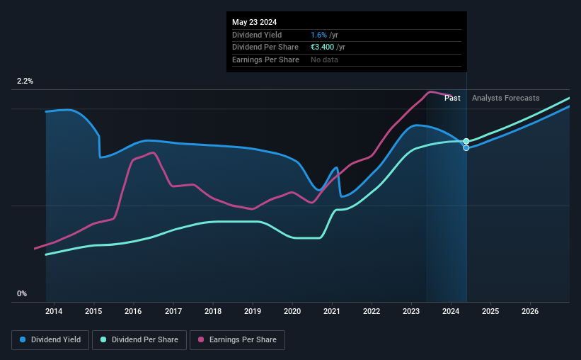The width and height of the screenshot is (581, 360).
Task: Click the No data earnings value
Action: pyautogui.click(x=324, y=60)
